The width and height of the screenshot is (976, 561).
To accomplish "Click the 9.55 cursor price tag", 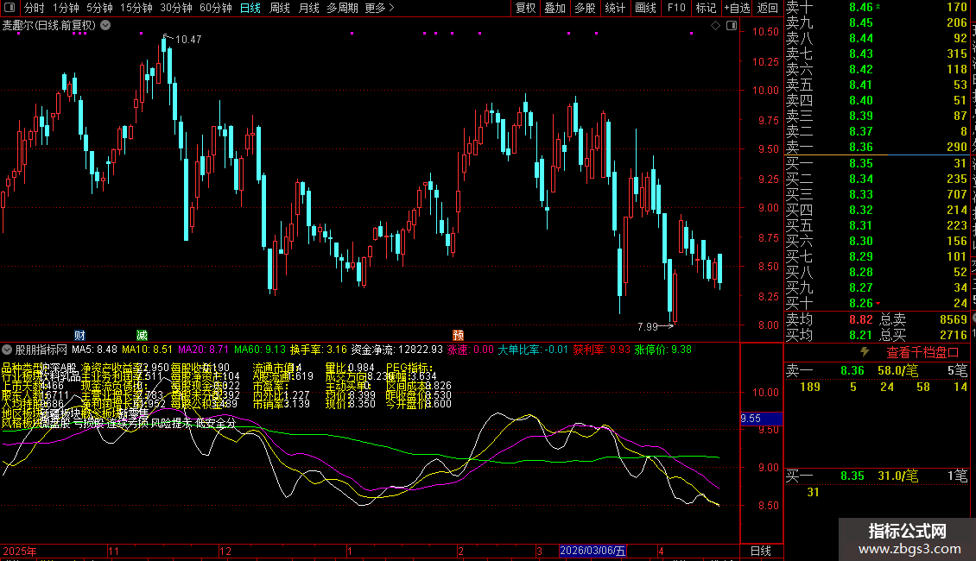I will click(x=761, y=419).
